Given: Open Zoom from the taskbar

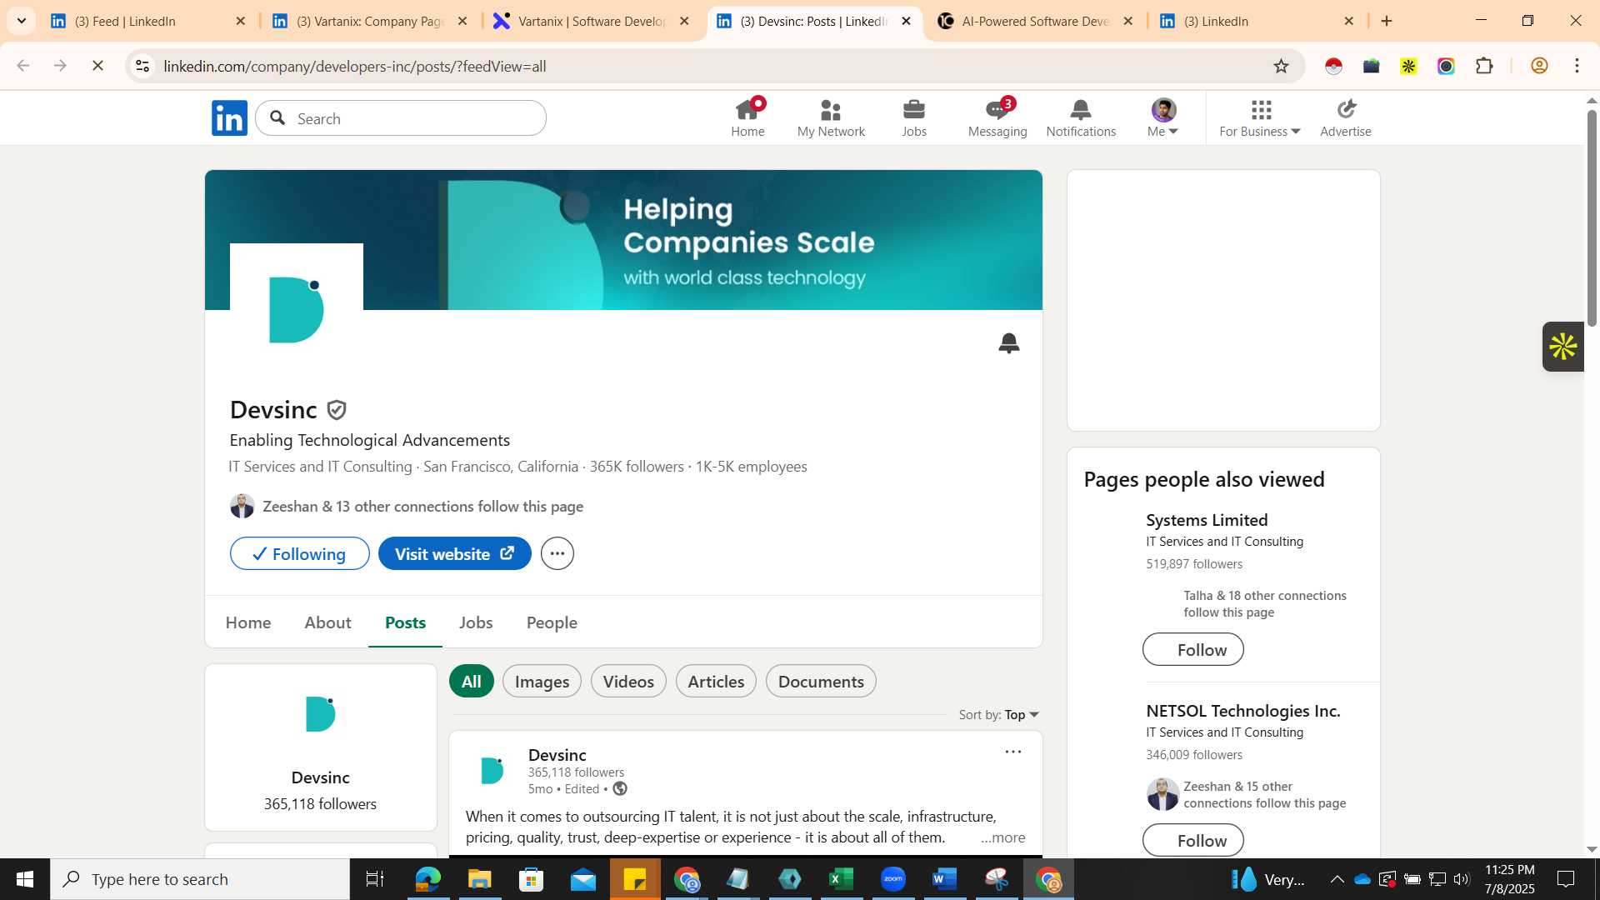Looking at the screenshot, I should tap(893, 879).
